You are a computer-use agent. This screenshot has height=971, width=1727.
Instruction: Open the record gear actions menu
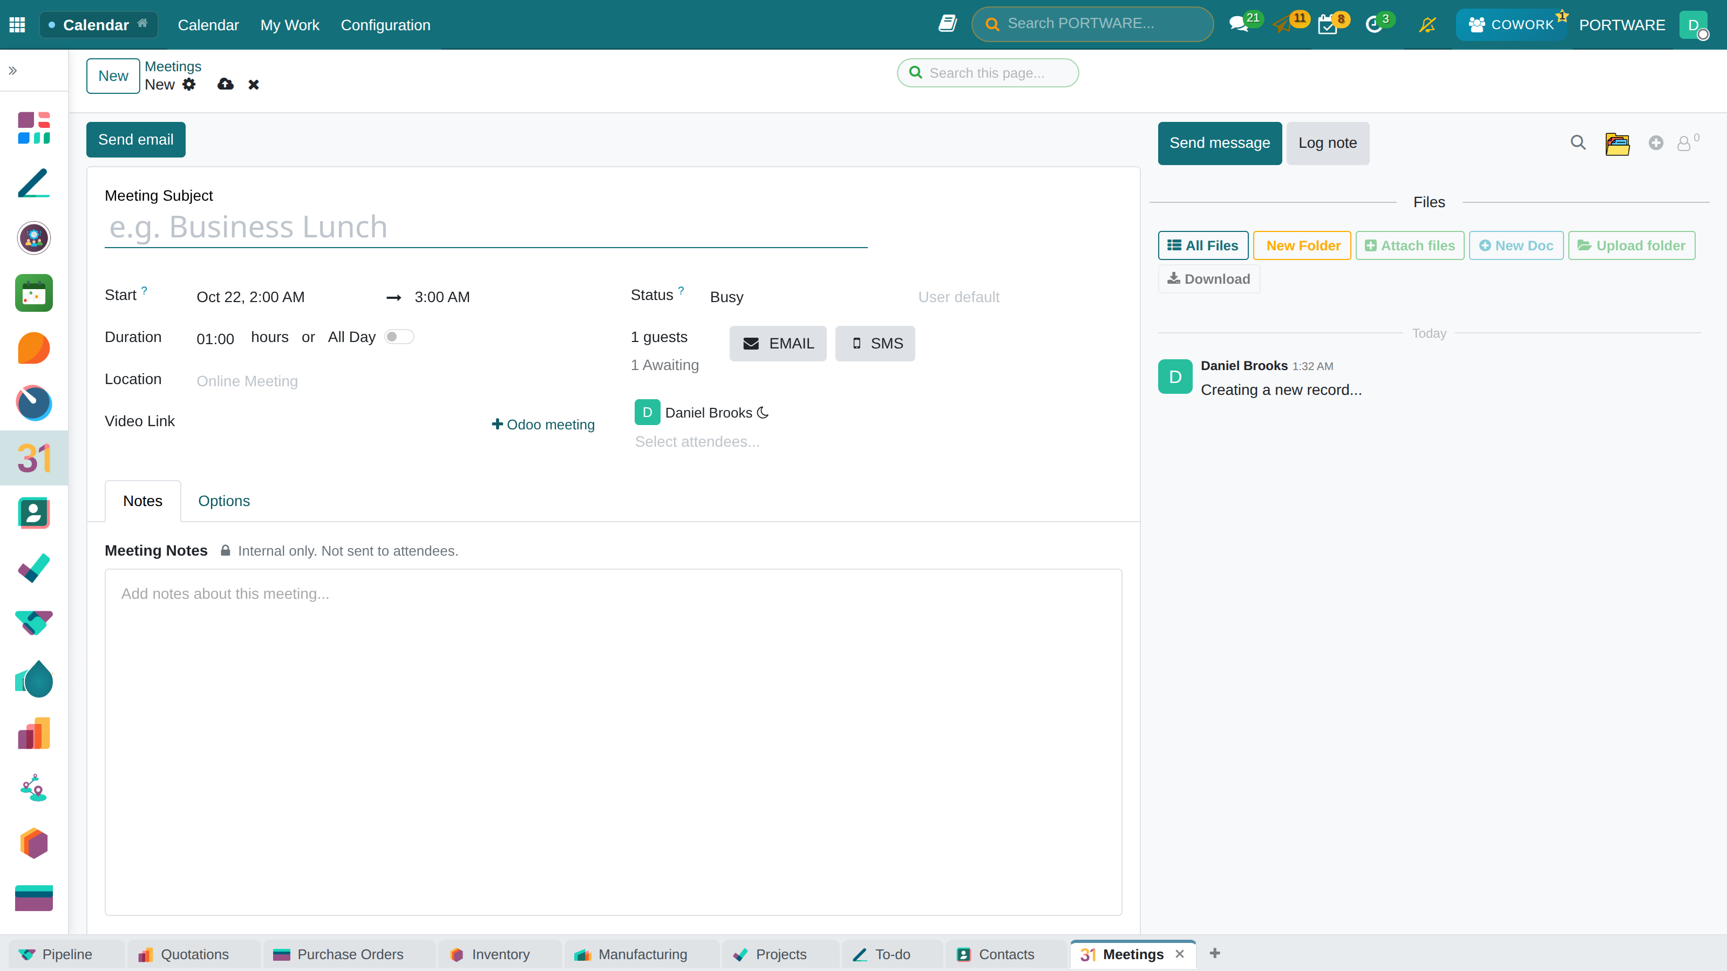(190, 85)
